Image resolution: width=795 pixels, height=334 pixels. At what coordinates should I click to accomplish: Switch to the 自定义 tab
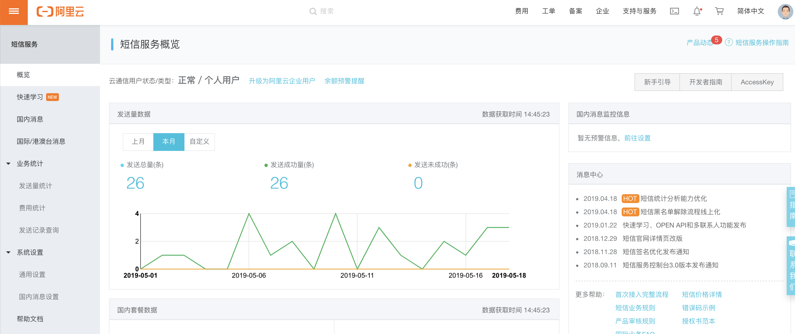[199, 142]
